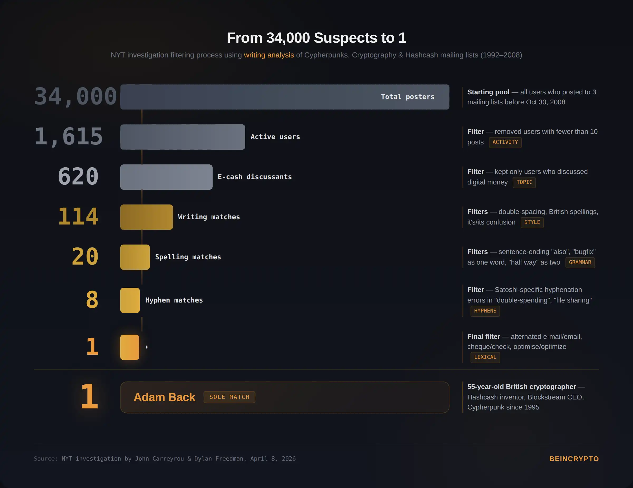Click the STYLE tag badge
This screenshot has height=488, width=633.
point(532,222)
